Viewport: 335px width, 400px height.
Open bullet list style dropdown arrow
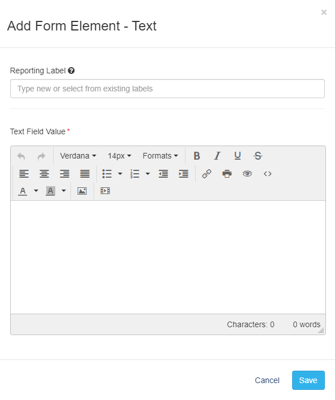coord(120,174)
